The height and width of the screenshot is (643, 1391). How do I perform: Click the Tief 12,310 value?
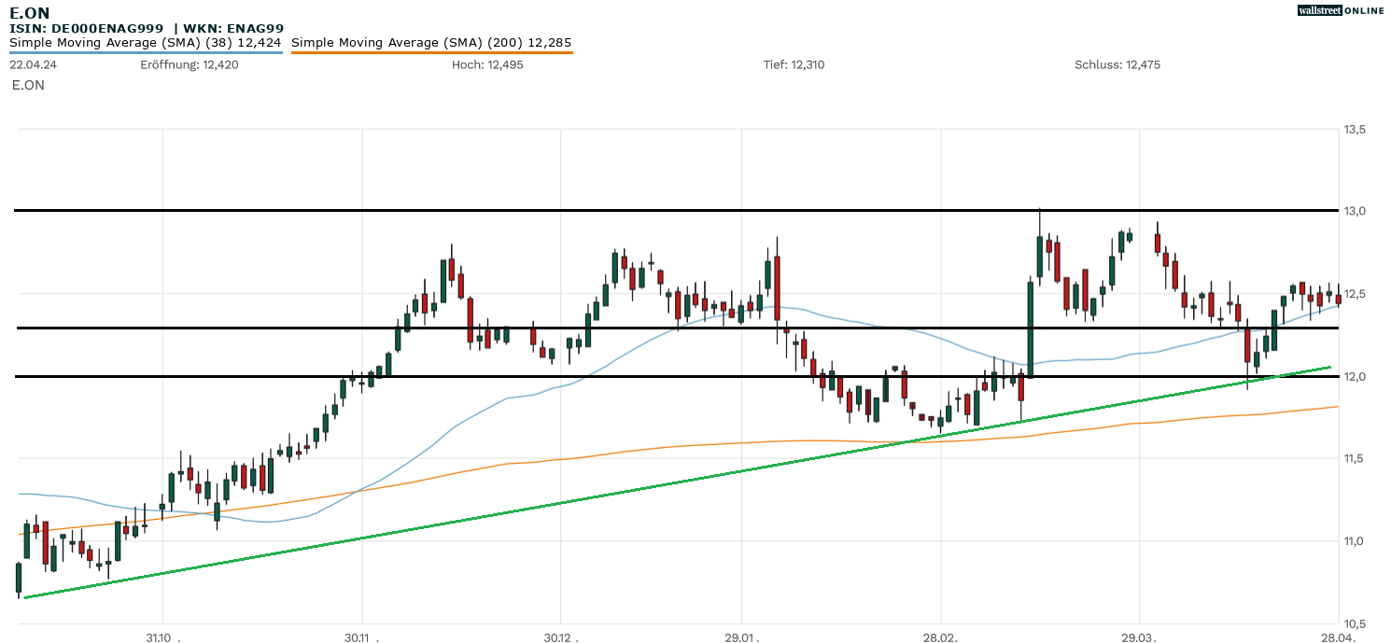click(794, 64)
